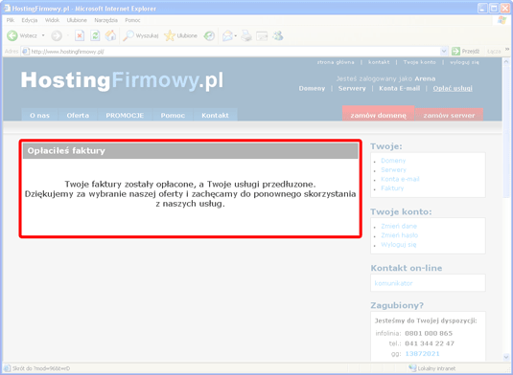Open the Ulubione menu
This screenshot has width=513, height=375.
77,20
